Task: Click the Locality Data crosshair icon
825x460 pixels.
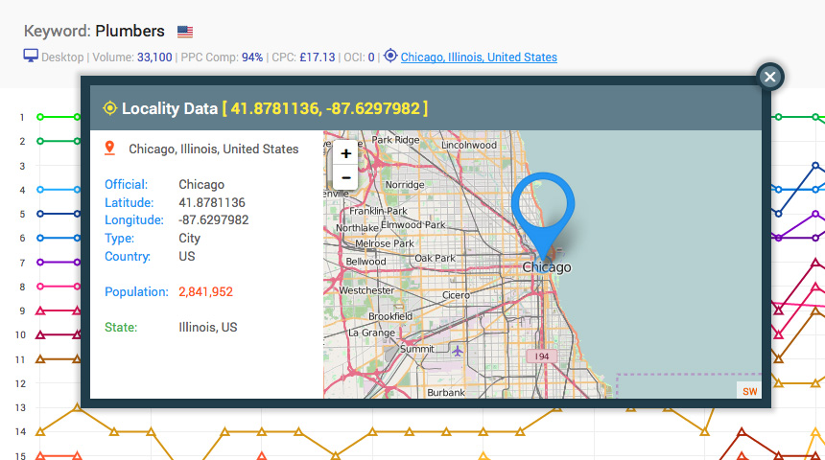Action: tap(109, 108)
